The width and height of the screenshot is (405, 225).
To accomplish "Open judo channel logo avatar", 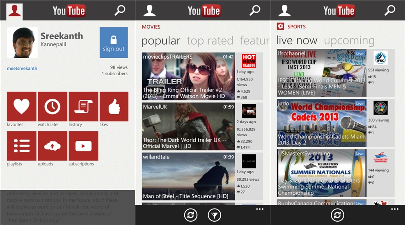I will click(x=380, y=108).
